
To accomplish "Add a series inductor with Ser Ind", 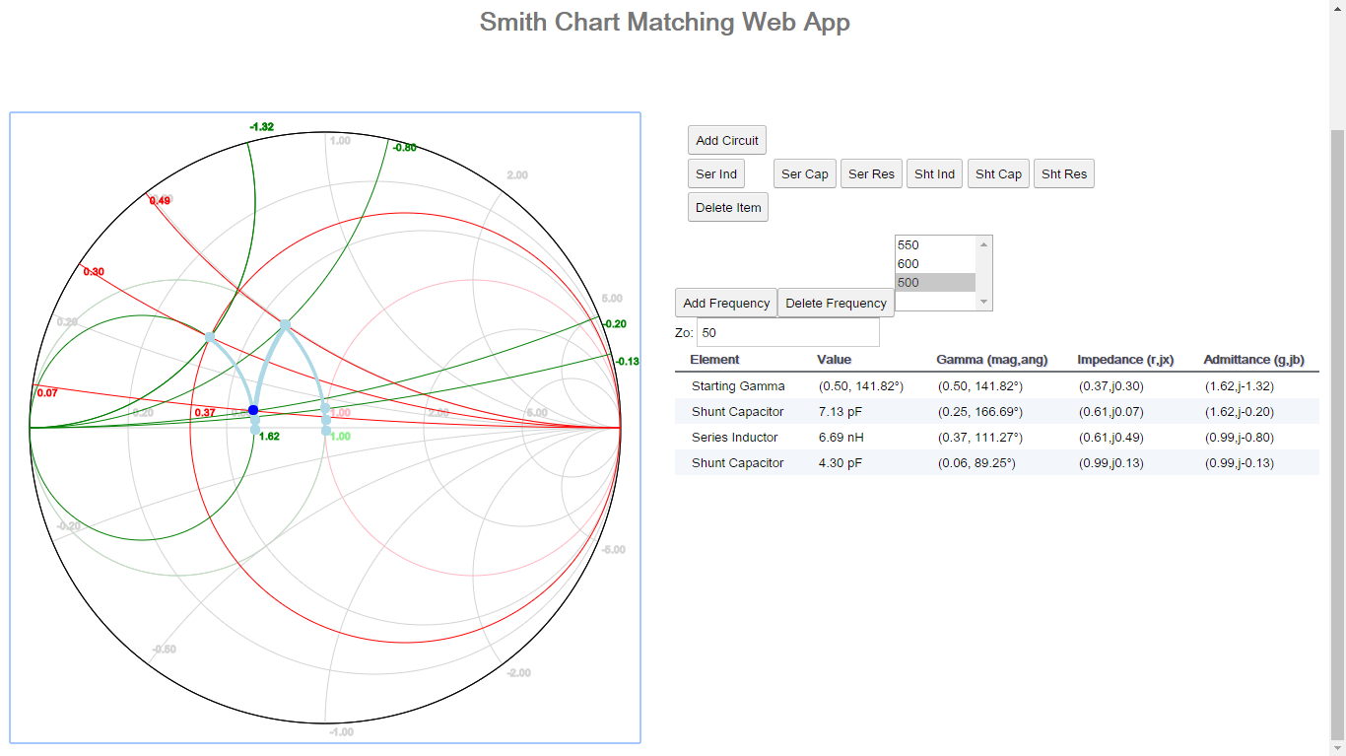I will (716, 173).
